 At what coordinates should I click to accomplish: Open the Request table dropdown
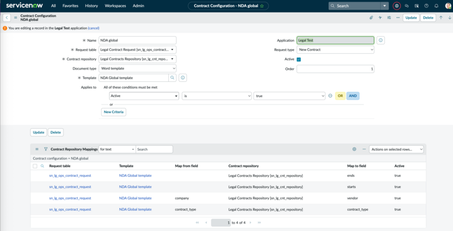[138, 50]
